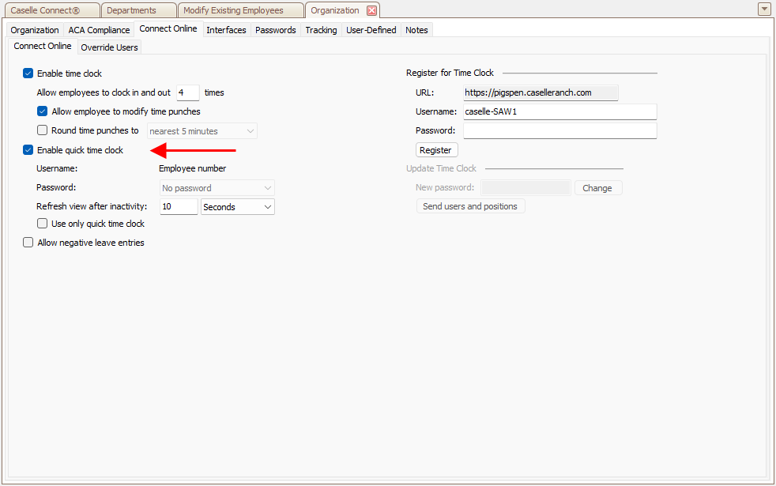
Task: Enable Round time punches to option
Action: tap(43, 130)
